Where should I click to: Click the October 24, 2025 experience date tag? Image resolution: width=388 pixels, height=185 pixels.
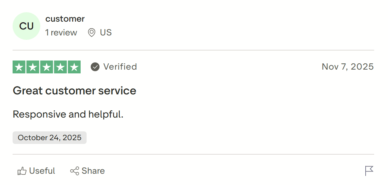coord(49,137)
